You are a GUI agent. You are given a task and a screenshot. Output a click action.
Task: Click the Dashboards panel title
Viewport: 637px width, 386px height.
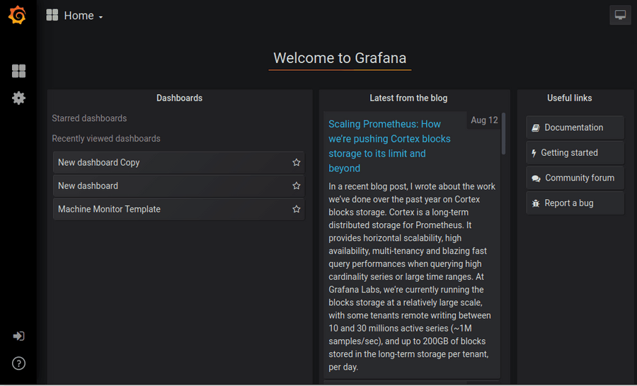[179, 98]
